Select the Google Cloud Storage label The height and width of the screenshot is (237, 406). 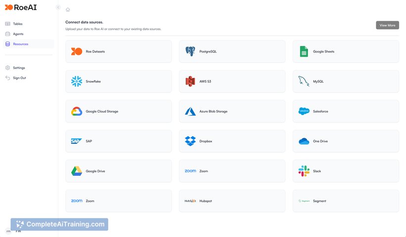tap(102, 111)
